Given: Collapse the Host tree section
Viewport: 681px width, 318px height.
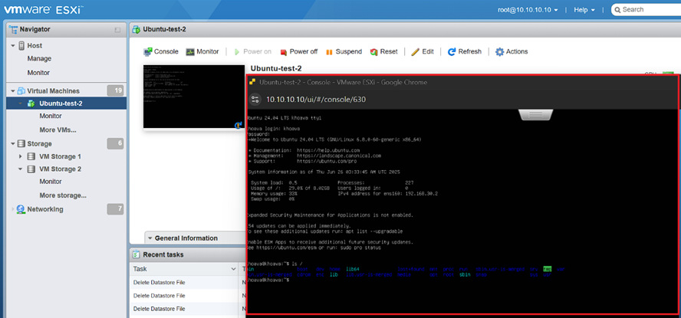Looking at the screenshot, I should (x=13, y=46).
